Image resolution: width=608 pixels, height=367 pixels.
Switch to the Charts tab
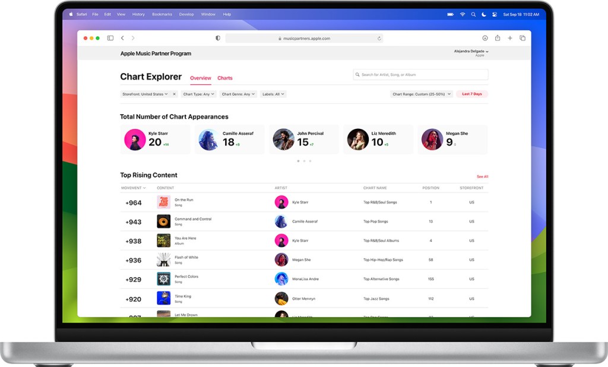(225, 78)
